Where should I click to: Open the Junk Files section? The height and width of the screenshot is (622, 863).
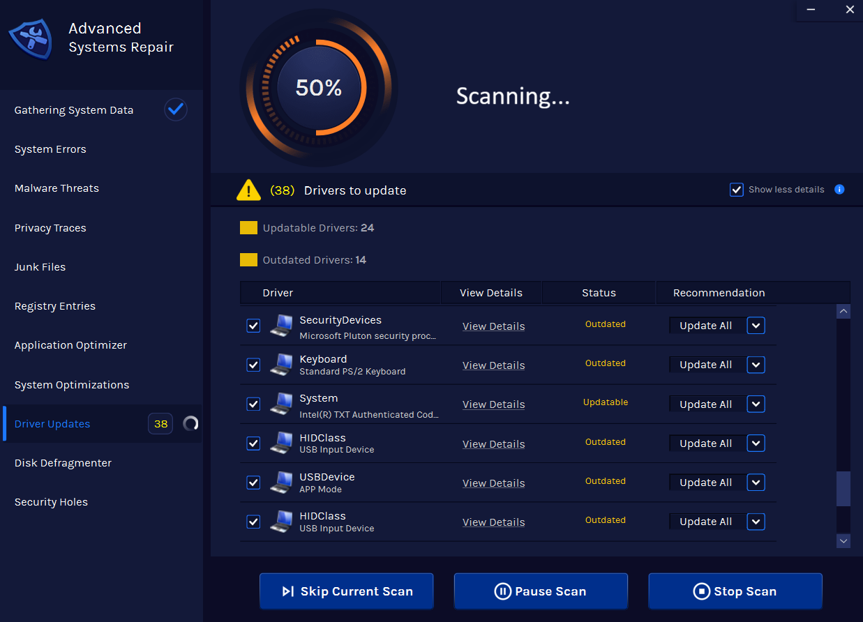tap(40, 267)
